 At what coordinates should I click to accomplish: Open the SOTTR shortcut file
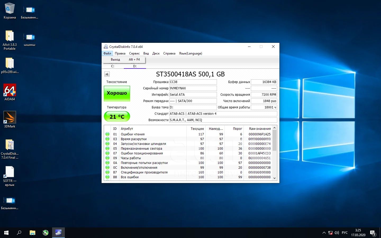tap(10, 176)
